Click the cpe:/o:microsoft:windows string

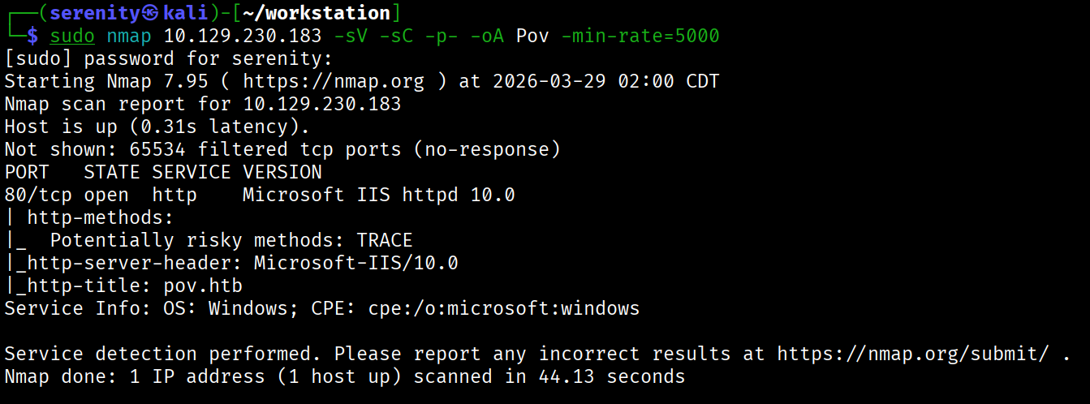(504, 308)
